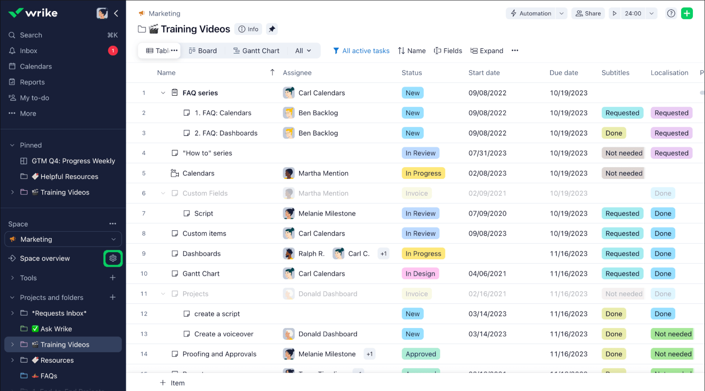This screenshot has width=705, height=391.
Task: Click the Share button
Action: click(x=588, y=13)
